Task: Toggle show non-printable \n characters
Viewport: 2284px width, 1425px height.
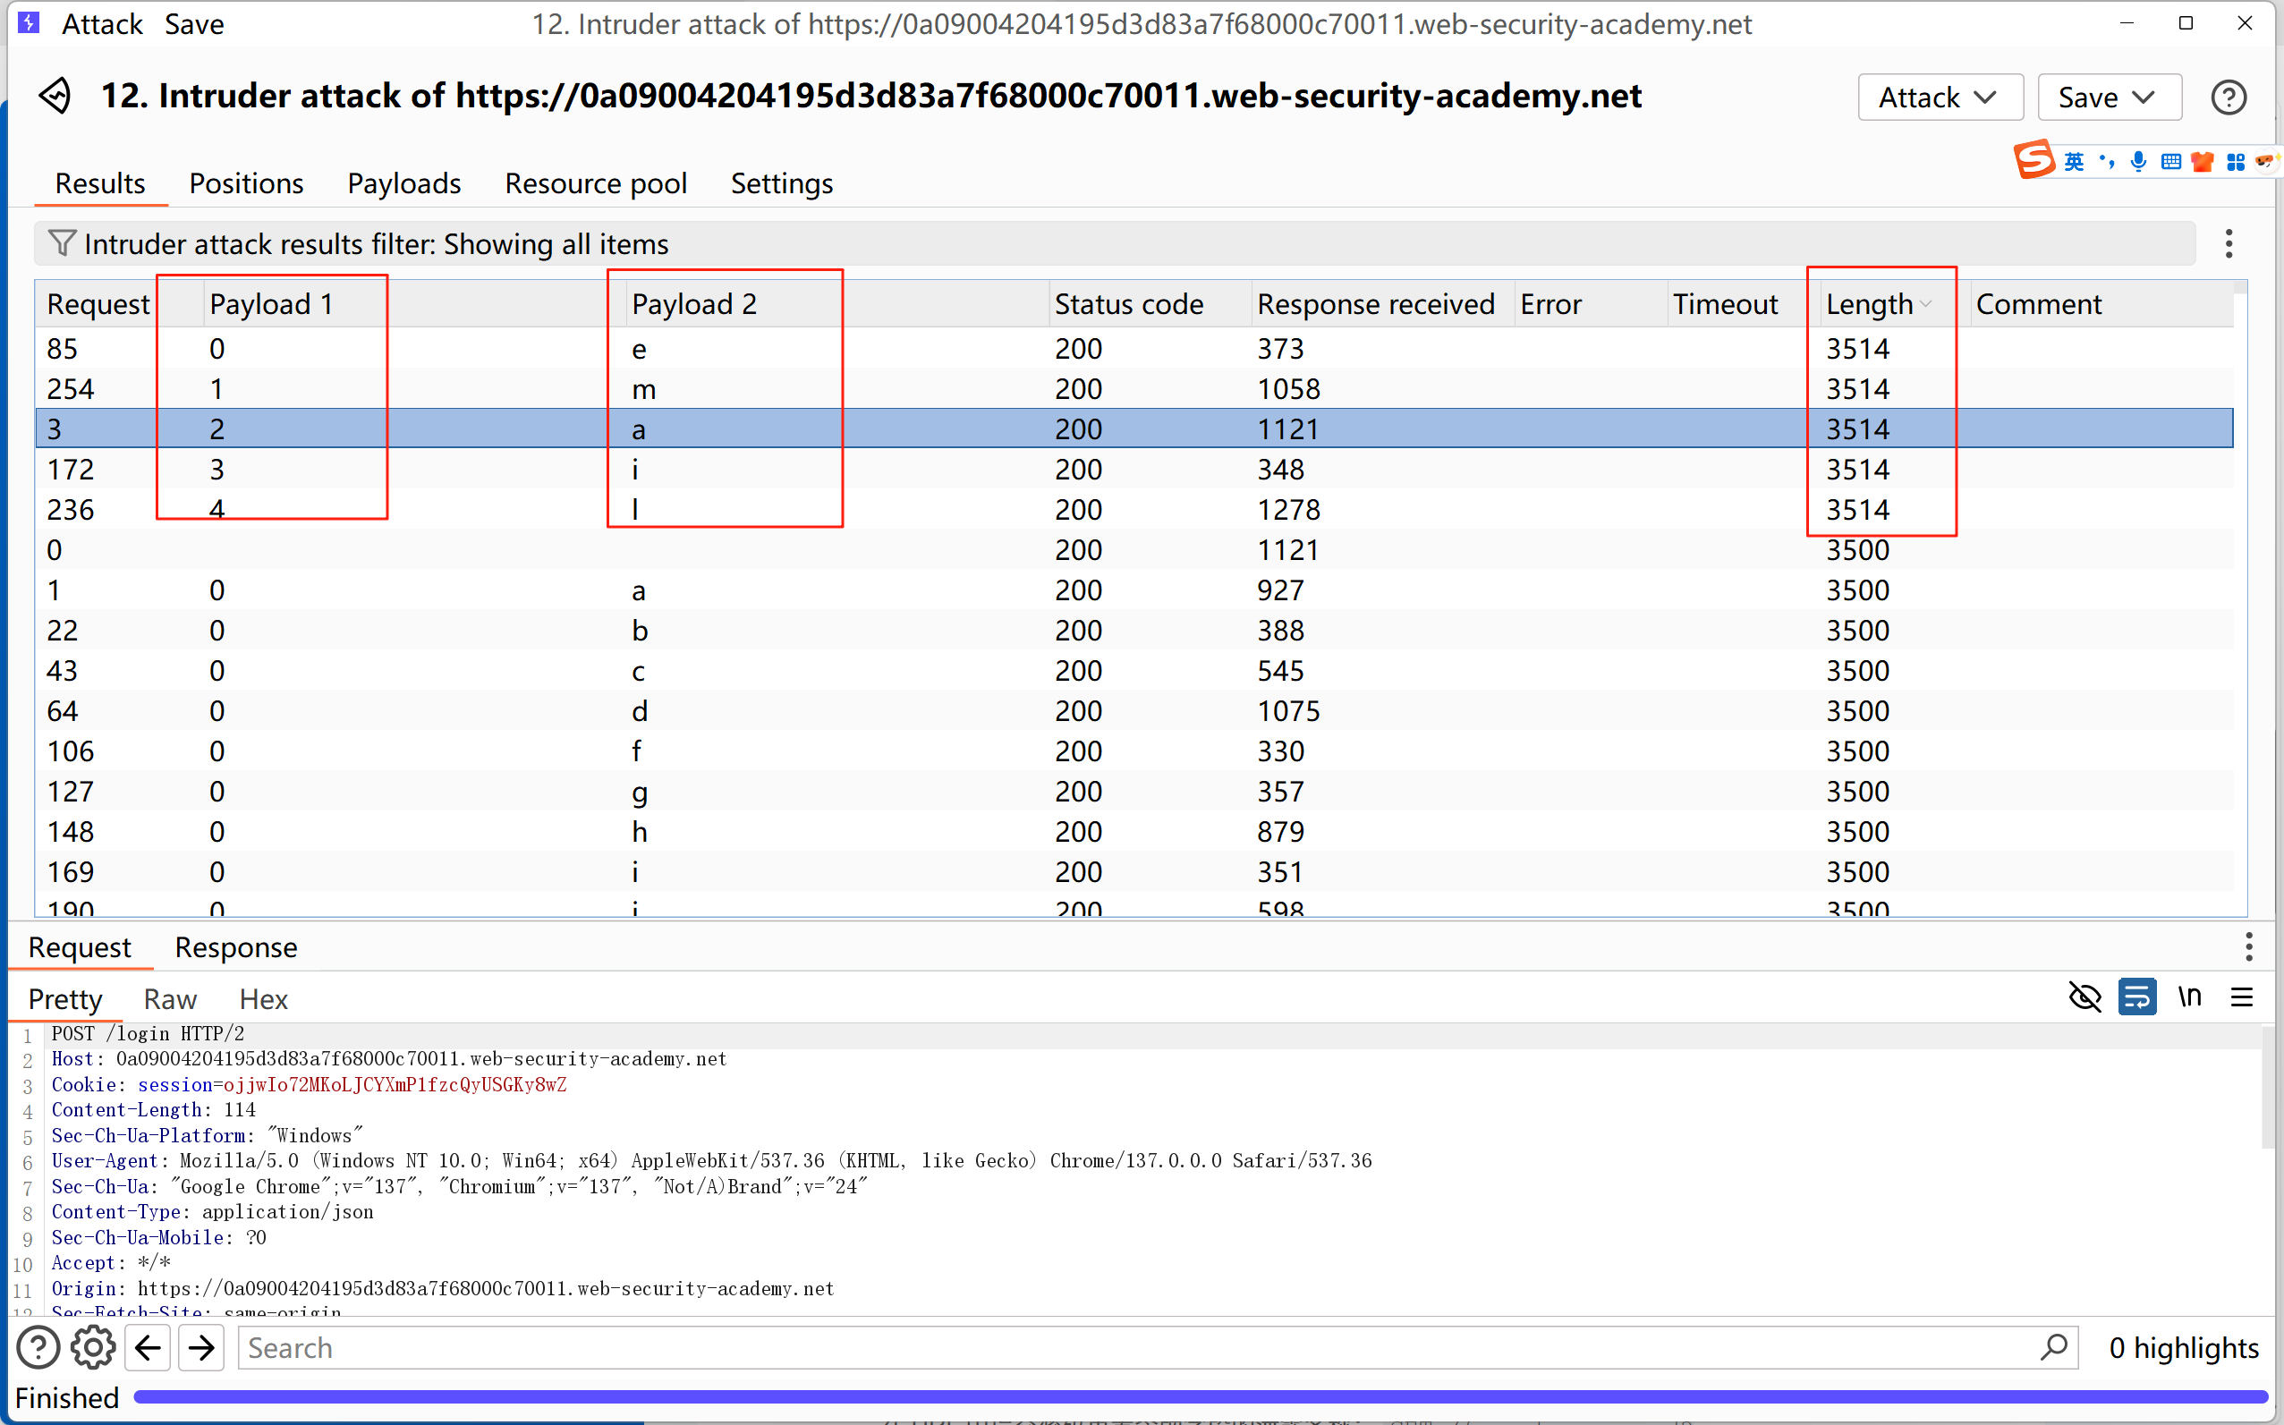Action: [x=2189, y=997]
